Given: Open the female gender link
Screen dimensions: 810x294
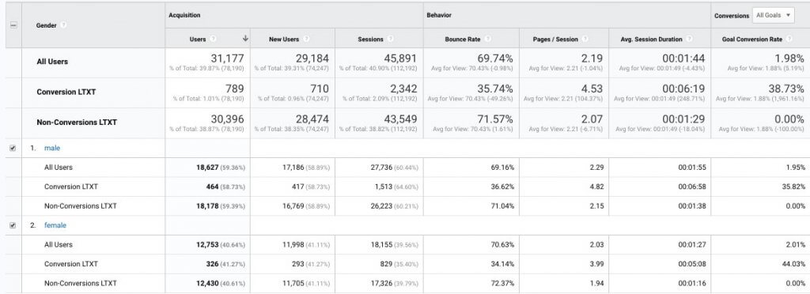Looking at the screenshot, I should (x=55, y=225).
